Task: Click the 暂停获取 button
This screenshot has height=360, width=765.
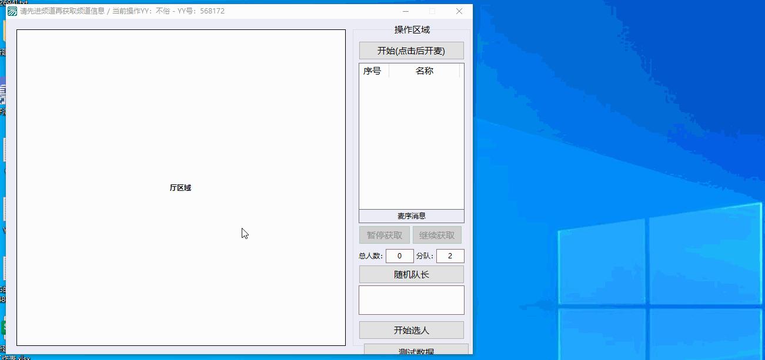Action: [385, 235]
